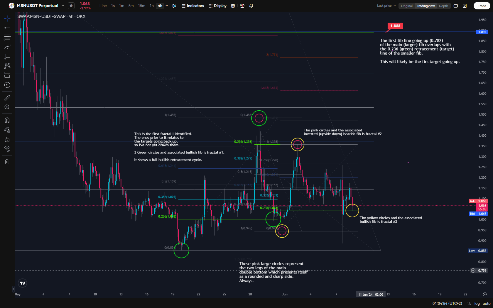Toggle lock all drawing tools
Image resolution: width=493 pixels, height=308 pixels.
7,139
